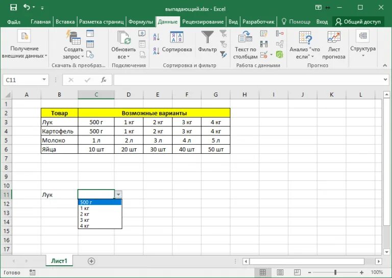
Task: Click the Remove Duplicates icon
Action: click(264, 44)
